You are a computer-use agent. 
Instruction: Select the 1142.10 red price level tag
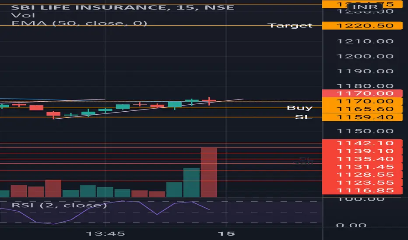click(362, 143)
